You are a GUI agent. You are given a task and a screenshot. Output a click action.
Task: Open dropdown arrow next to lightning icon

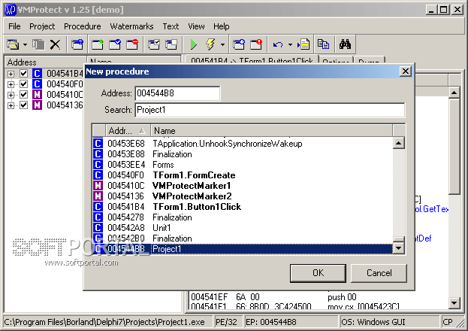point(222,45)
